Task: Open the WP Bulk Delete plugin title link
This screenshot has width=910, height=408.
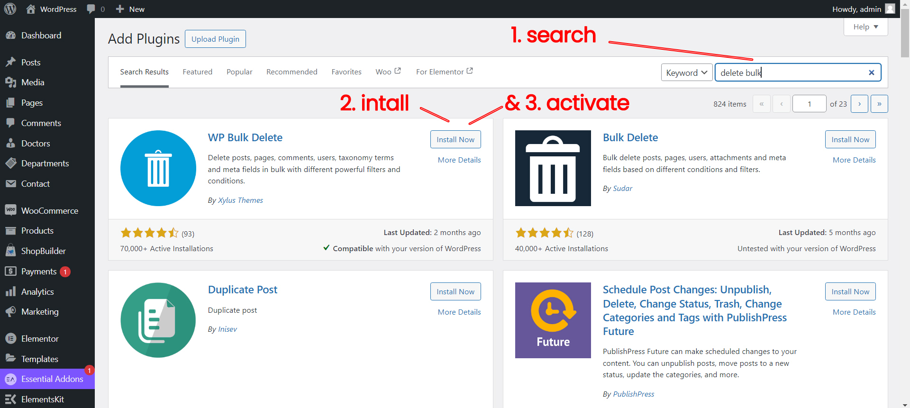Action: tap(245, 137)
